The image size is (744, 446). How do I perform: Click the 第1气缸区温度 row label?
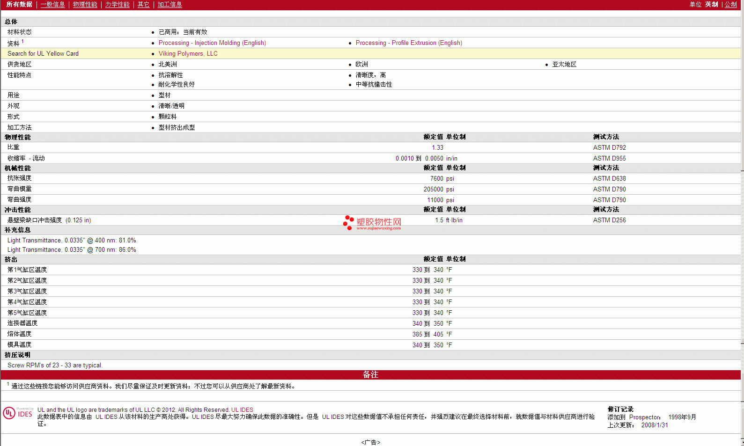(27, 270)
